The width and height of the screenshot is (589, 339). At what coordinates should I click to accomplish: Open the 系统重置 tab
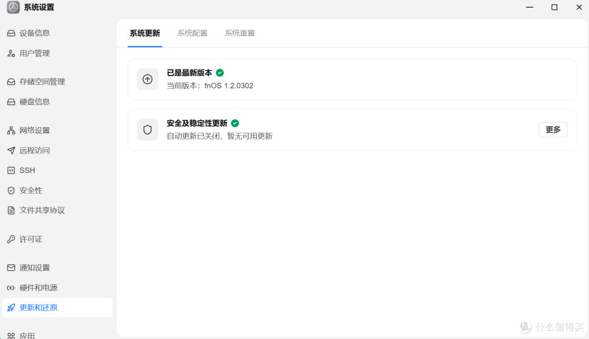click(x=239, y=33)
